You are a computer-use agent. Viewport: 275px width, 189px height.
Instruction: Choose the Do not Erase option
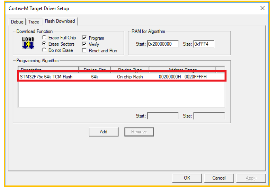[44, 50]
